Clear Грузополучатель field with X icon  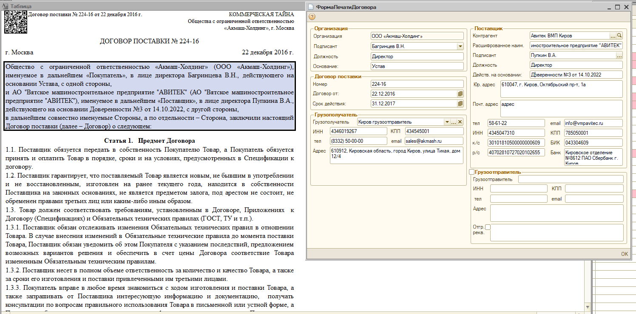tap(460, 122)
